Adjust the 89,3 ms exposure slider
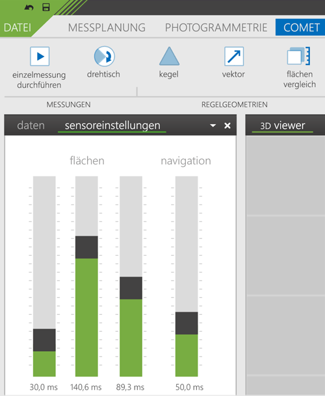The width and height of the screenshot is (325, 396). (x=131, y=288)
